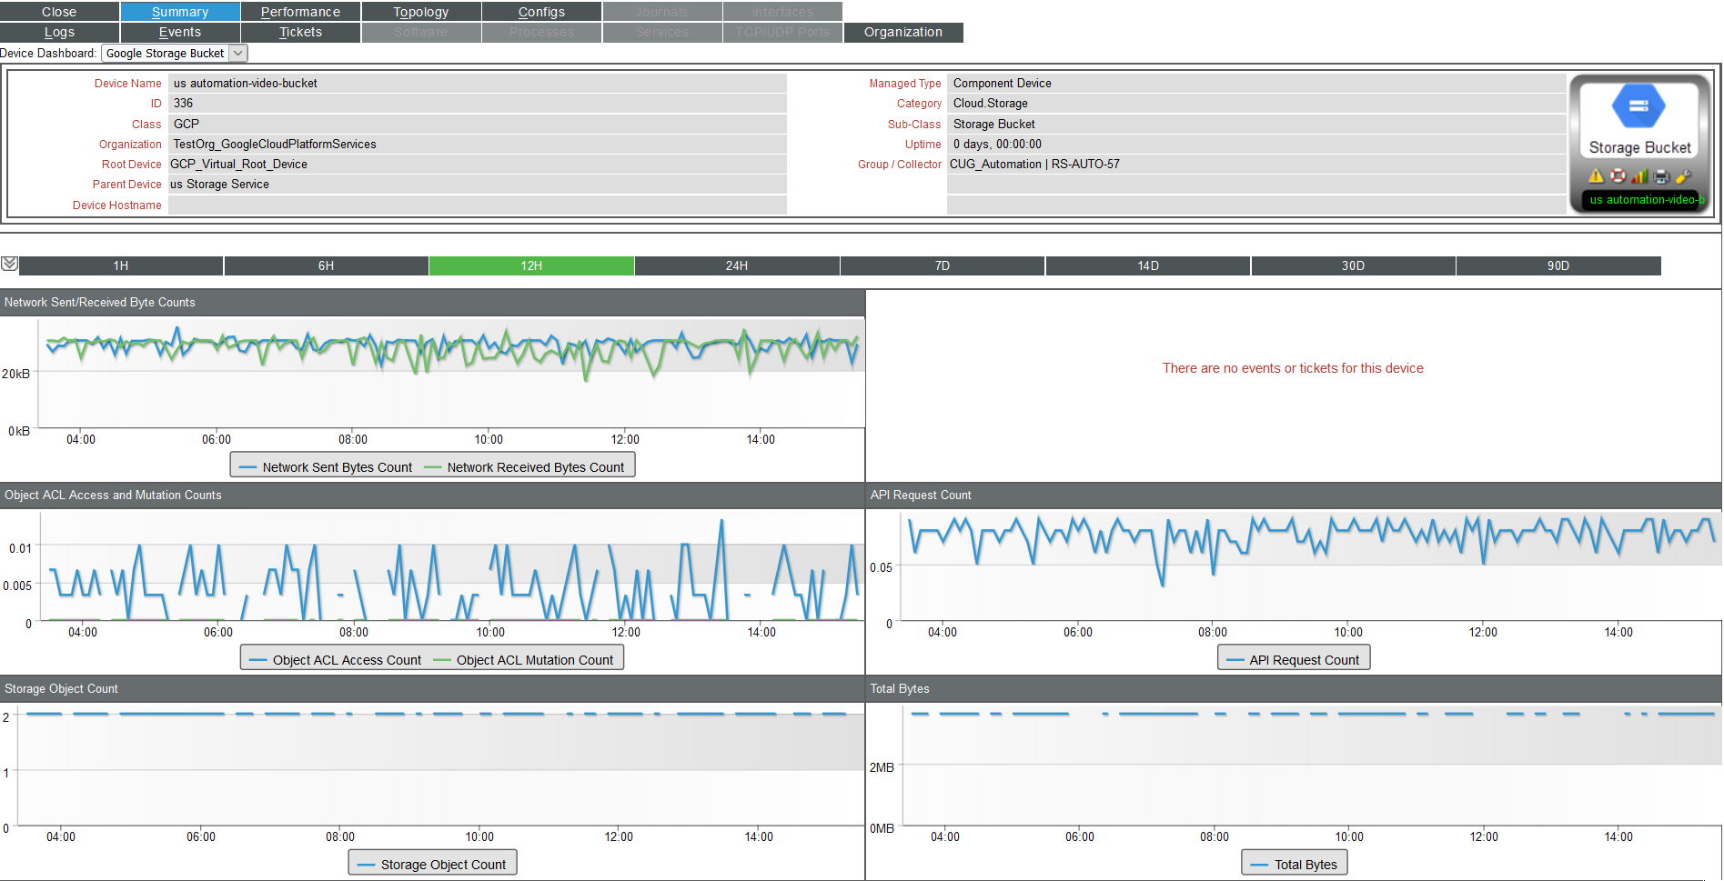
Task: Select the bar graph report icon under Storage Bucket
Action: (x=1639, y=176)
